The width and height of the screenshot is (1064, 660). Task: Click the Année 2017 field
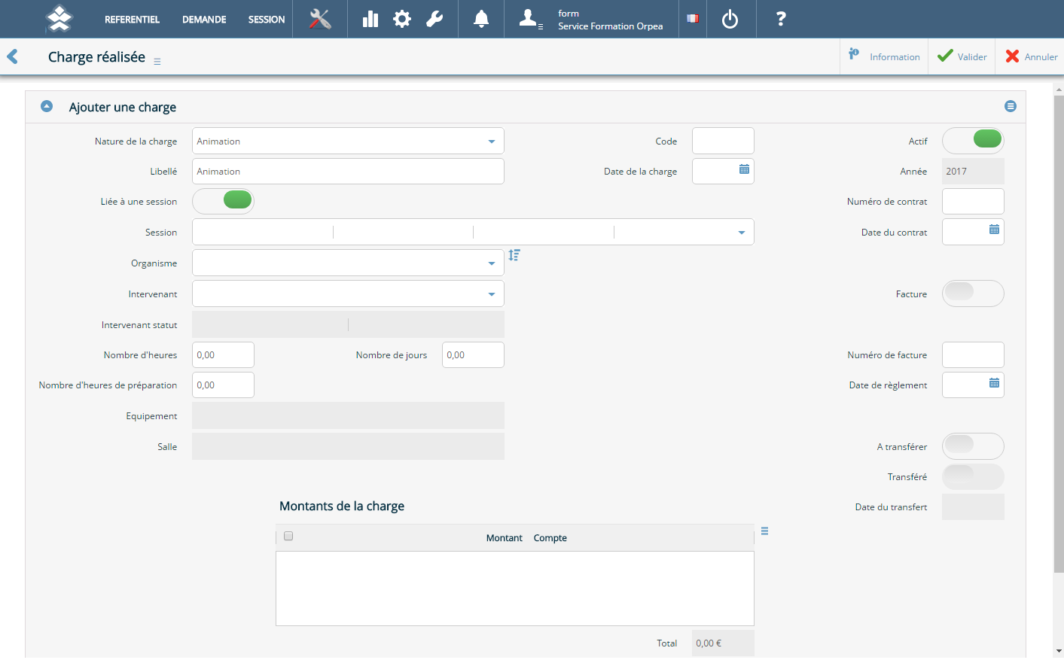point(973,171)
